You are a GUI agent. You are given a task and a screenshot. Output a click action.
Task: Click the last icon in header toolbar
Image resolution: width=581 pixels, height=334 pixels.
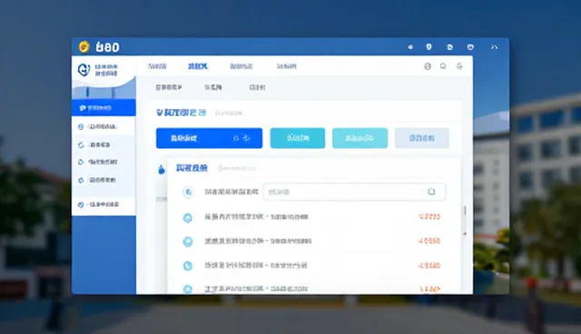459,66
